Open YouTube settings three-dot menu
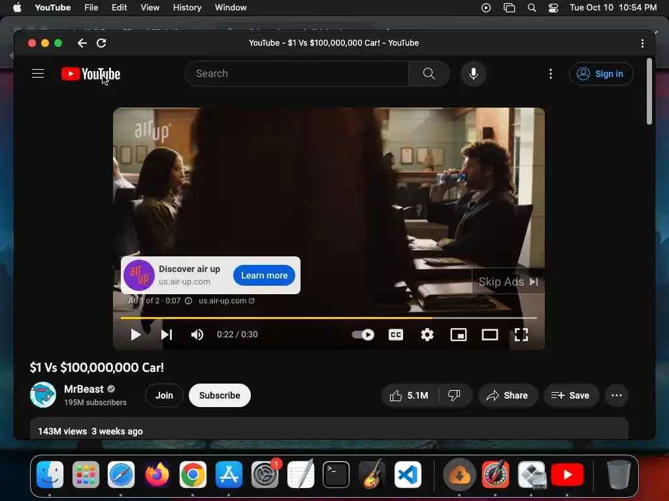 [550, 74]
